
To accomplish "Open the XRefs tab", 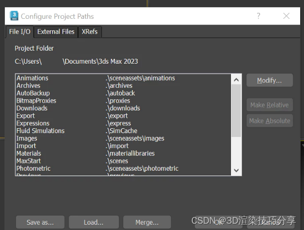I will click(89, 32).
